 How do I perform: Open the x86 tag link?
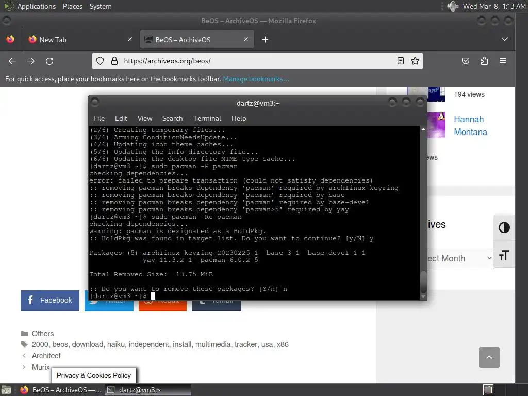pyautogui.click(x=283, y=344)
